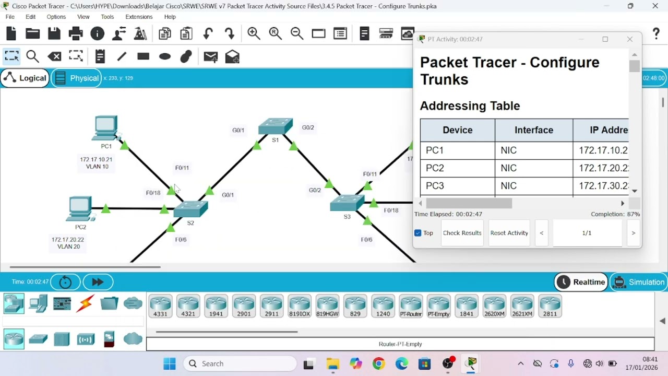Choose the Wireless Devices subcategory icon
Image resolution: width=668 pixels, height=376 pixels.
[86, 339]
